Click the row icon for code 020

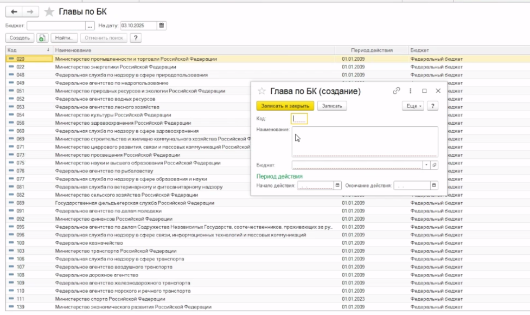(x=11, y=59)
